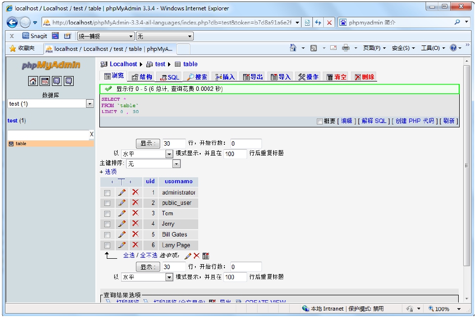The height and width of the screenshot is (318, 476).
Task: Delete the Tom row with red X
Action: (x=135, y=213)
